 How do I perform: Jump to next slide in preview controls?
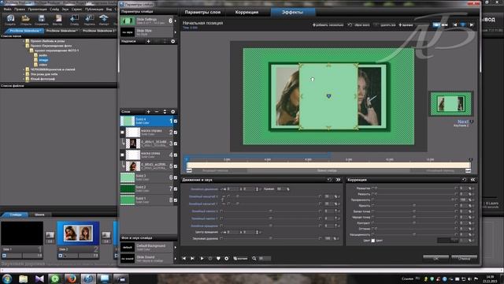(x=192, y=258)
